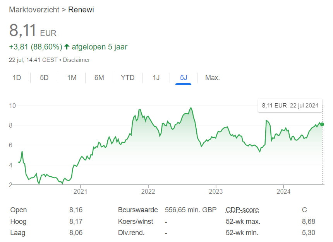The height and width of the screenshot is (242, 333).
Task: Click the 2023 label on chart axis
Action: [x=216, y=191]
